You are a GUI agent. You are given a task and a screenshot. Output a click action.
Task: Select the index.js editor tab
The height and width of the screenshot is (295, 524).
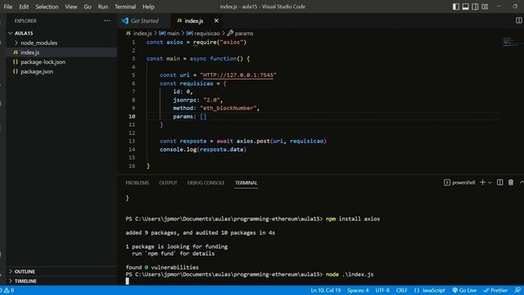pos(194,20)
